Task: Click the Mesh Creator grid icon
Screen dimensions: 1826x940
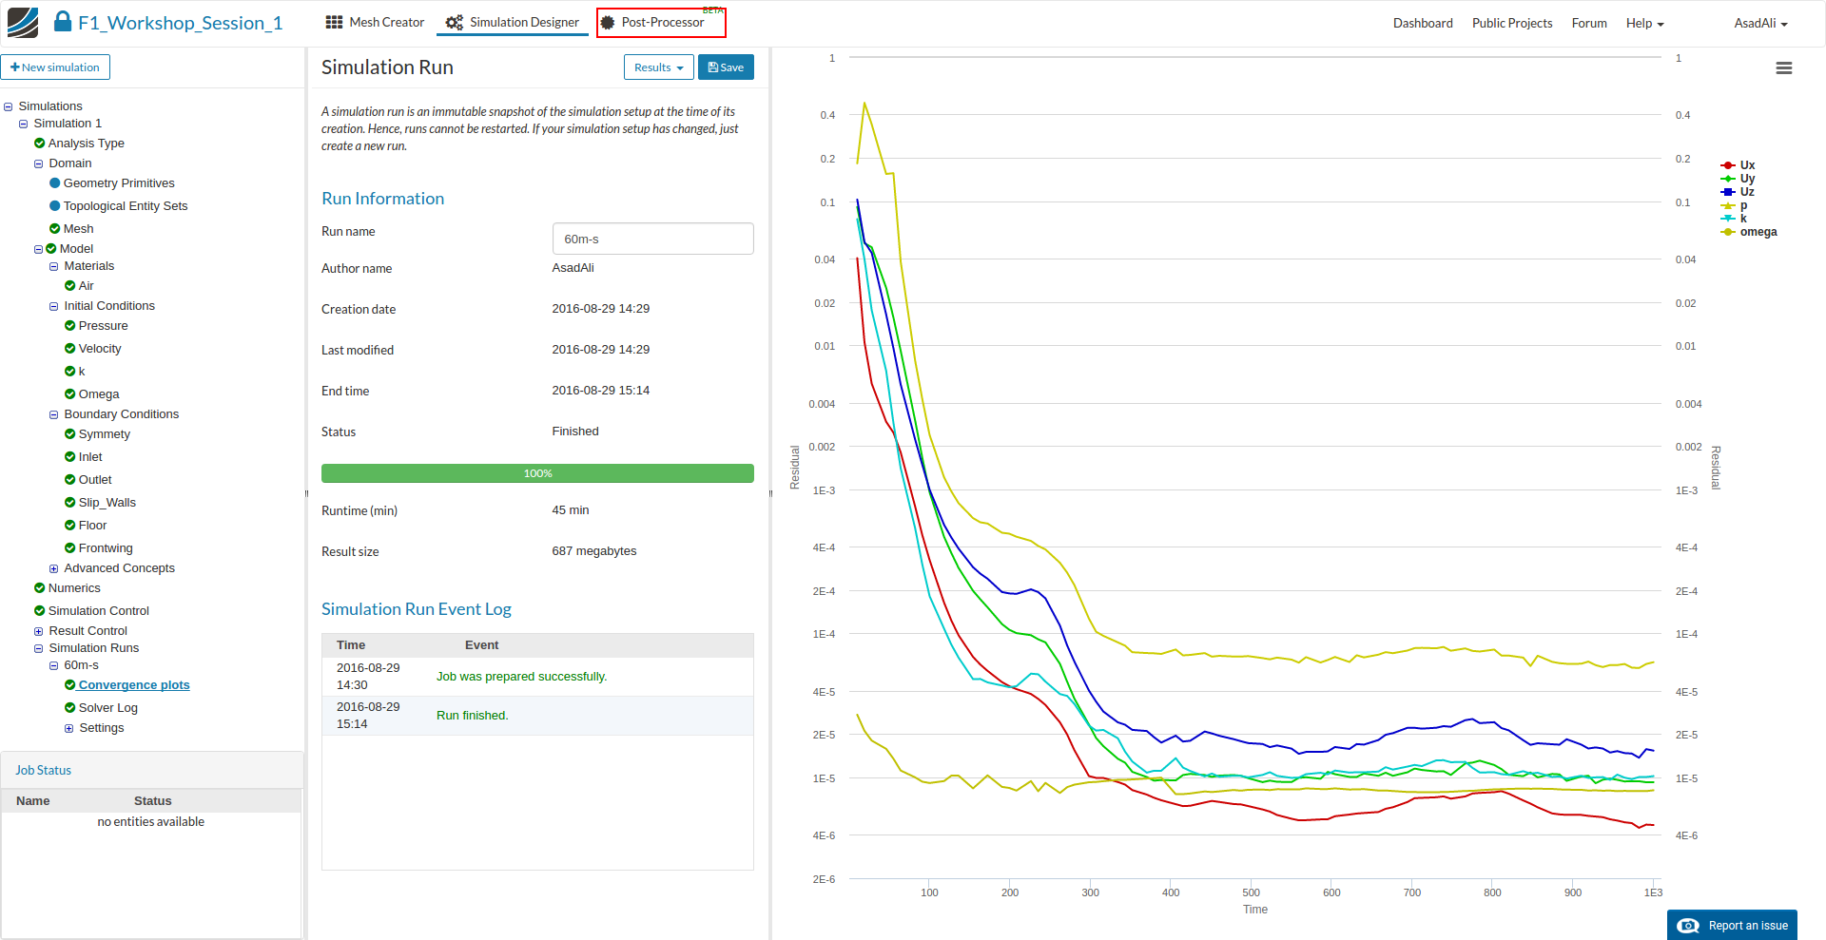Action: [x=334, y=22]
